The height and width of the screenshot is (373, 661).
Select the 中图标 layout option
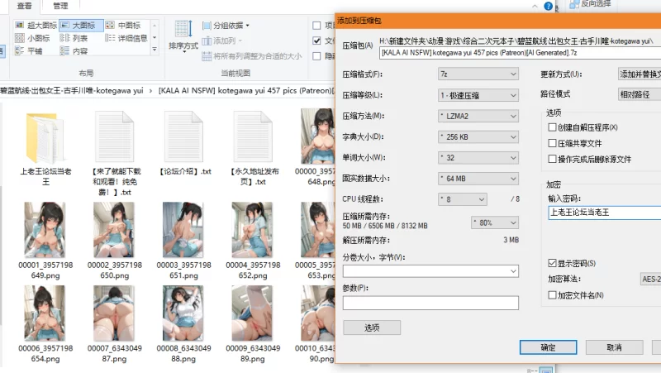125,26
